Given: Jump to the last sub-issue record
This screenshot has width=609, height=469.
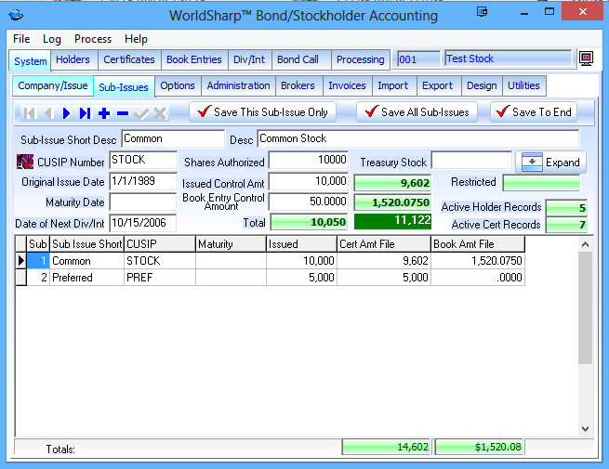Looking at the screenshot, I should [x=85, y=113].
